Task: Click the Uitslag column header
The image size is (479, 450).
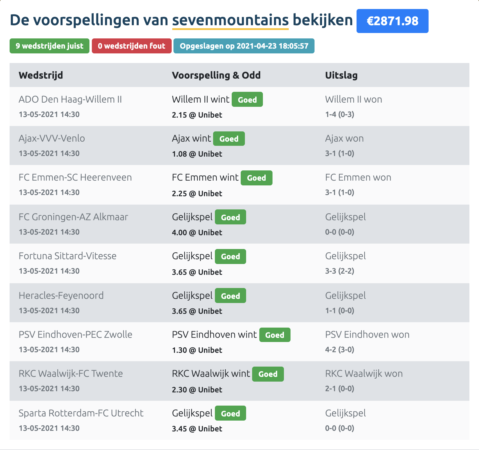Action: tap(341, 75)
